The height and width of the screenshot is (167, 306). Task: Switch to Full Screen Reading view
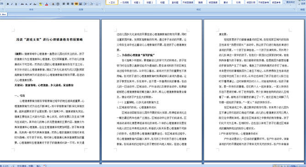pos(279,166)
